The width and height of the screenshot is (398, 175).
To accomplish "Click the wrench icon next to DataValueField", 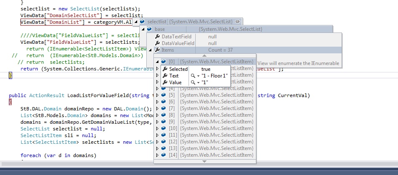I will point(157,43).
